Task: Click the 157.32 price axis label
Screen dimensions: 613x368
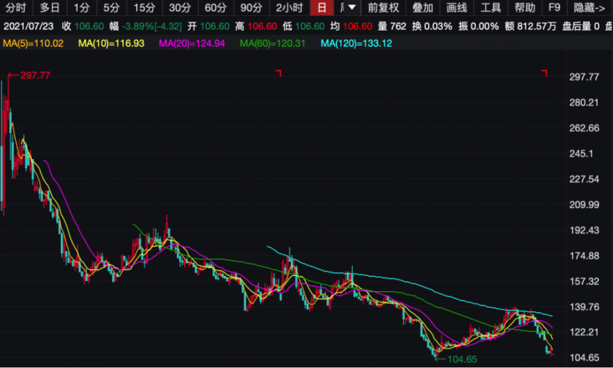Action: 584,281
